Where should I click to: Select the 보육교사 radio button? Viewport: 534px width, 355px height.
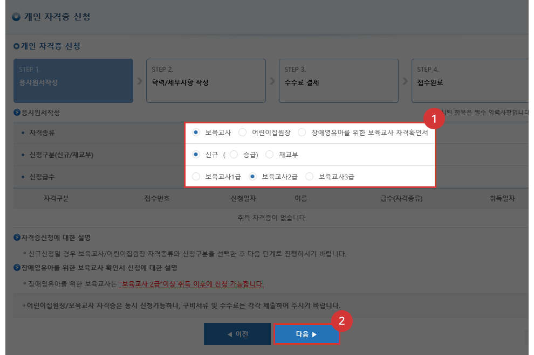[x=195, y=132]
